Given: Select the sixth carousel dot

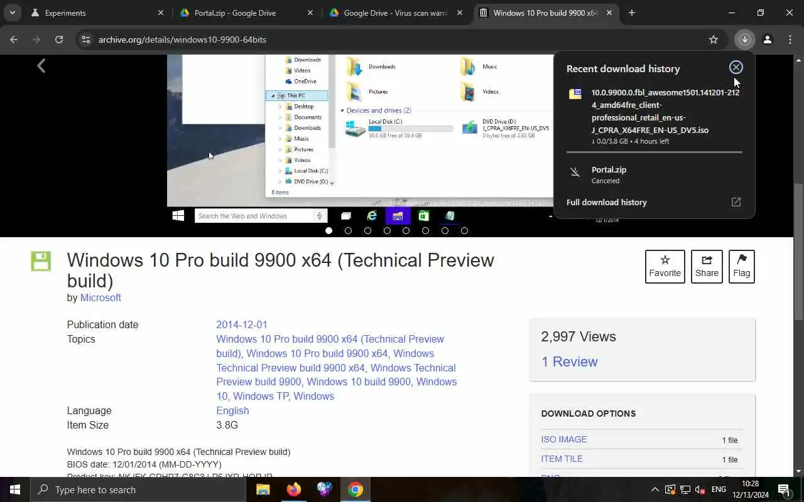Looking at the screenshot, I should tap(425, 230).
